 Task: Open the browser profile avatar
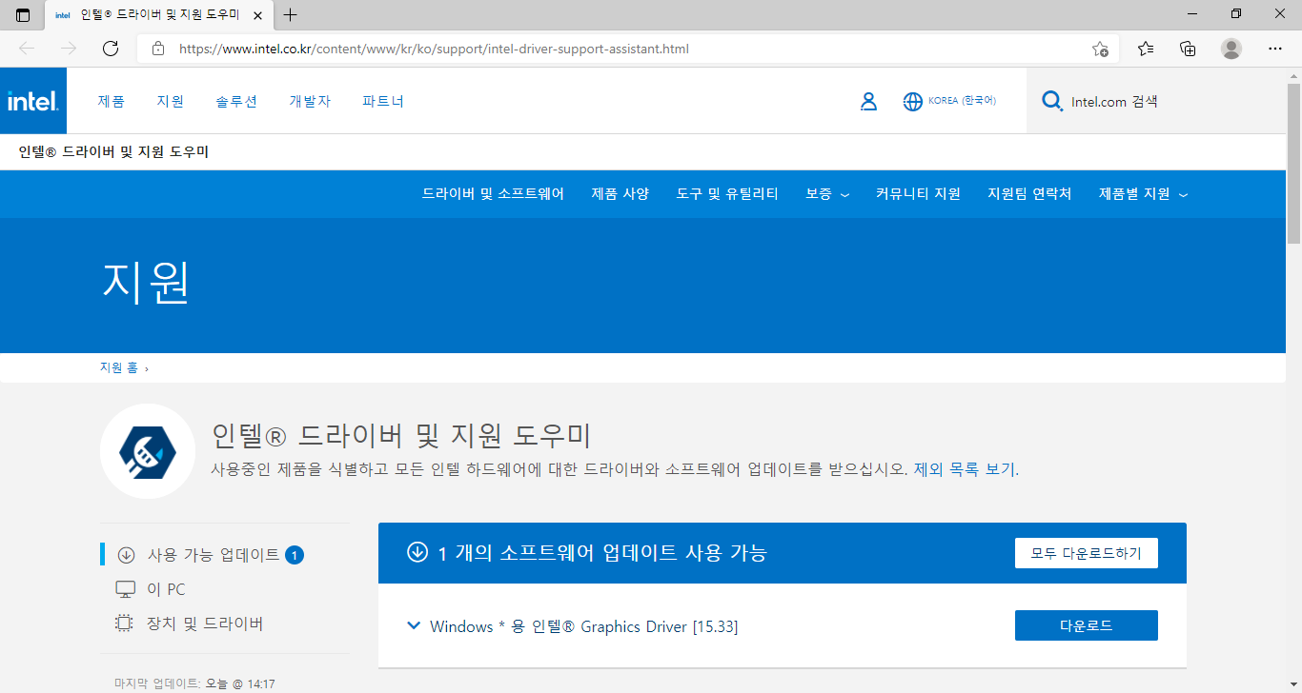(1231, 49)
